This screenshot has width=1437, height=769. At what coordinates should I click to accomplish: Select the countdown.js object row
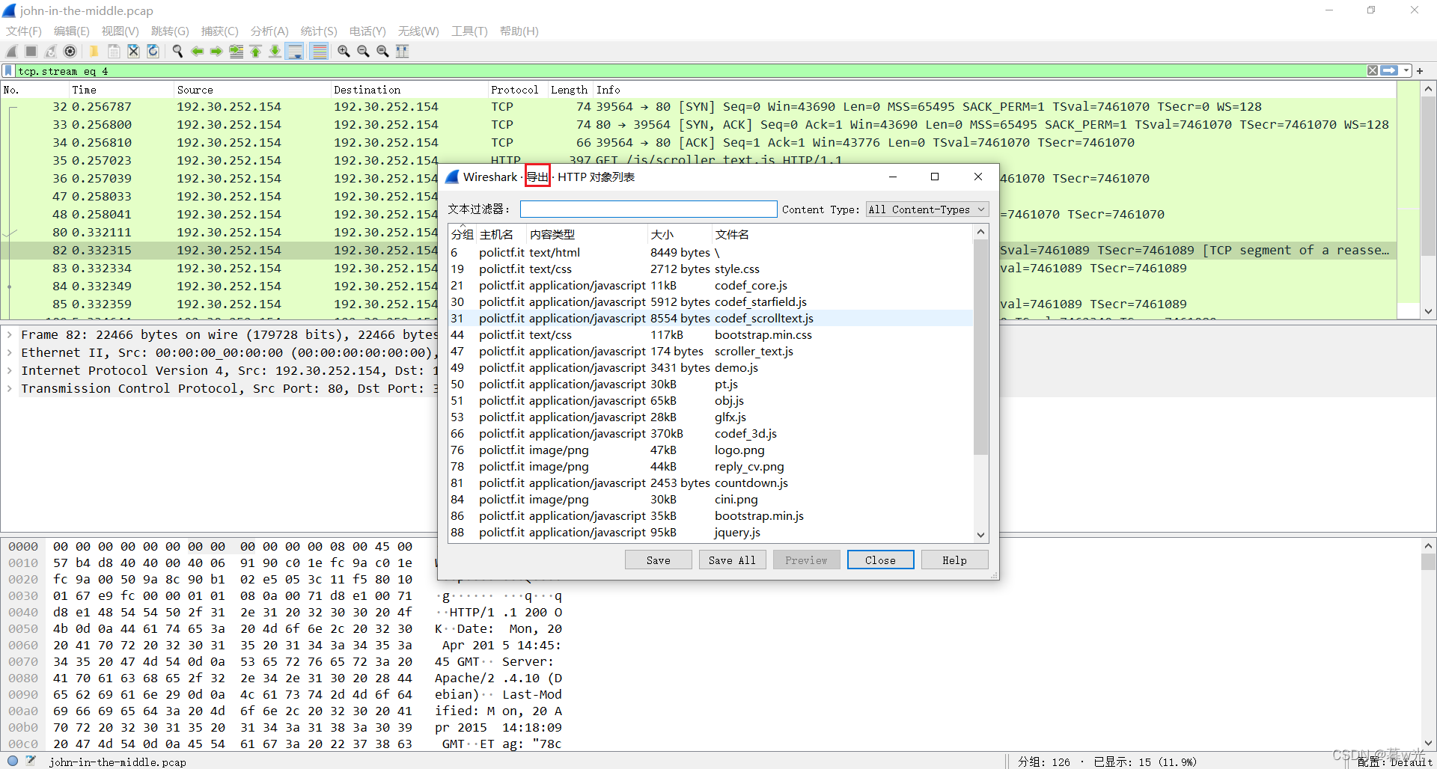[x=711, y=482]
